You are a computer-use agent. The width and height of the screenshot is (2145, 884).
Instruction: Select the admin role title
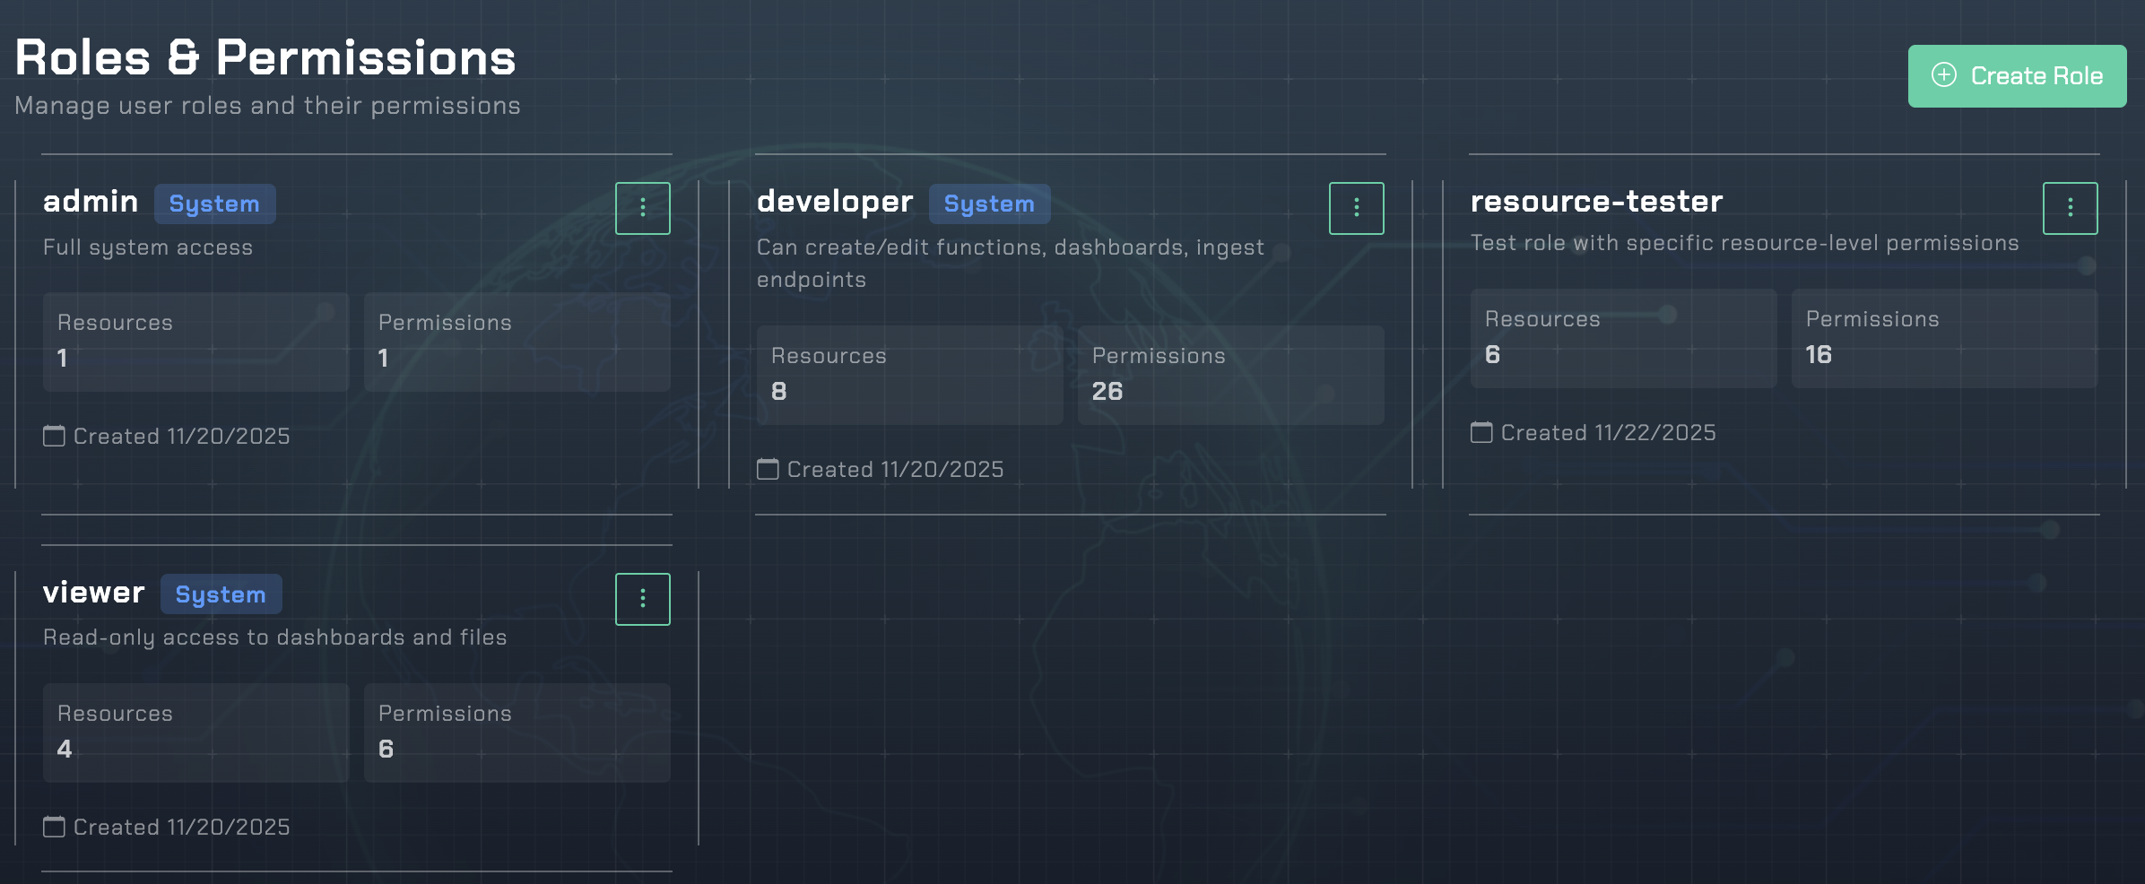click(91, 201)
